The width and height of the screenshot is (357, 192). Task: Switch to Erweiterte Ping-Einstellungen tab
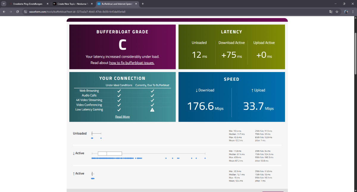pyautogui.click(x=27, y=4)
